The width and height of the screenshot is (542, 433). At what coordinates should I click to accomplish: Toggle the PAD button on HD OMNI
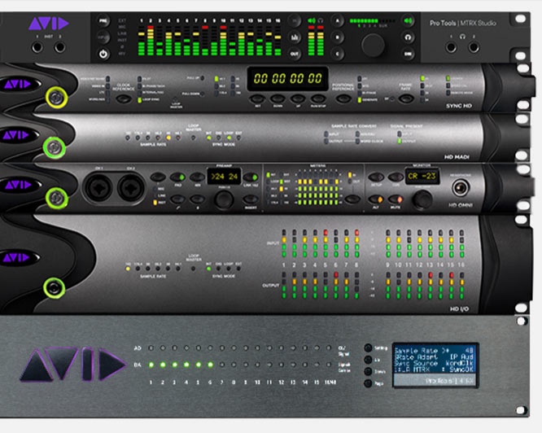pos(177,177)
